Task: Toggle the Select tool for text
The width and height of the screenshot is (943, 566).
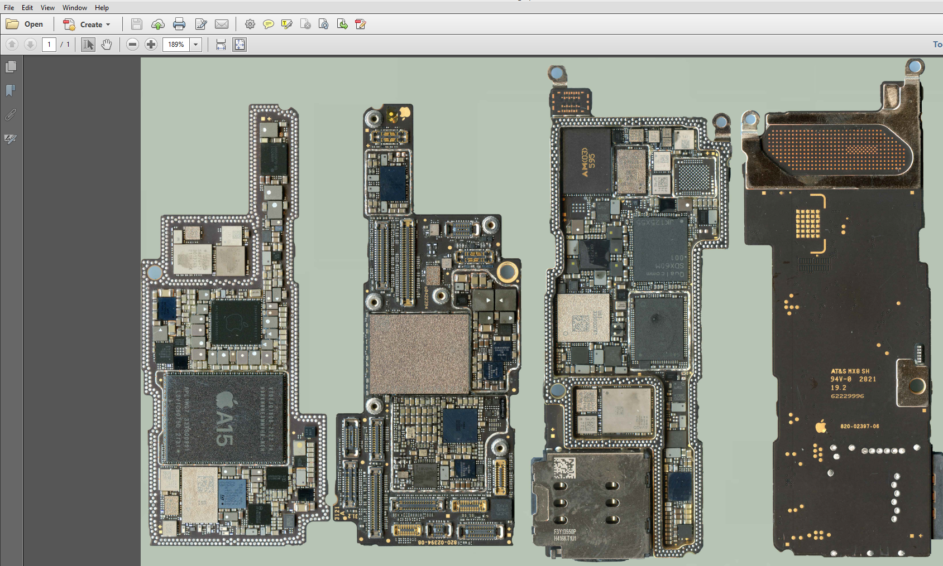Action: coord(88,45)
